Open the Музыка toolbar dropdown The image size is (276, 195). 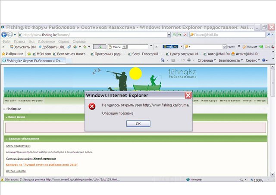[x=250, y=47]
